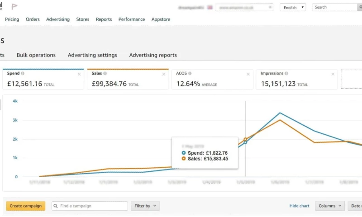Open the Pricing menu
The height and width of the screenshot is (217, 362).
click(x=12, y=19)
